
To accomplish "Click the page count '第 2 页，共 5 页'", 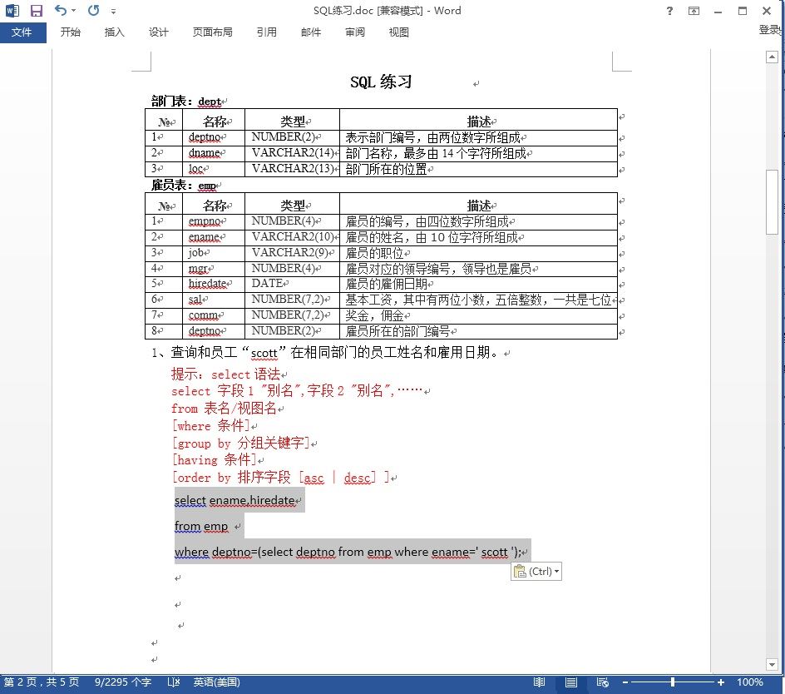I will [42, 682].
